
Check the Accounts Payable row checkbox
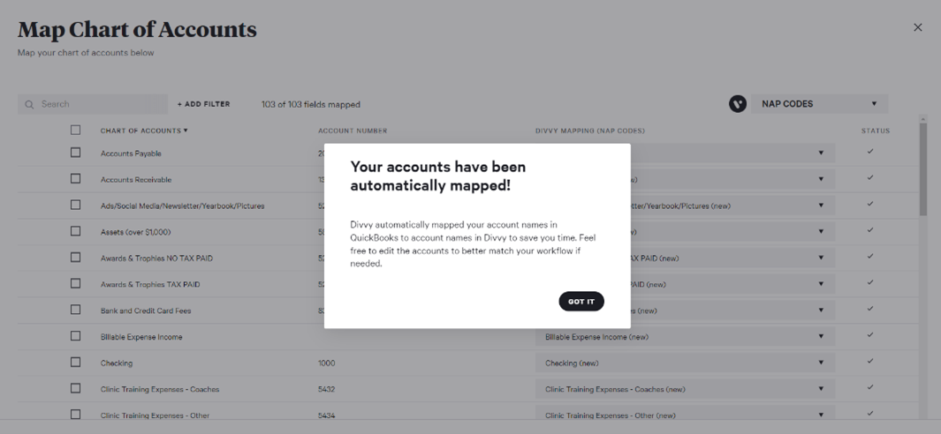click(76, 153)
